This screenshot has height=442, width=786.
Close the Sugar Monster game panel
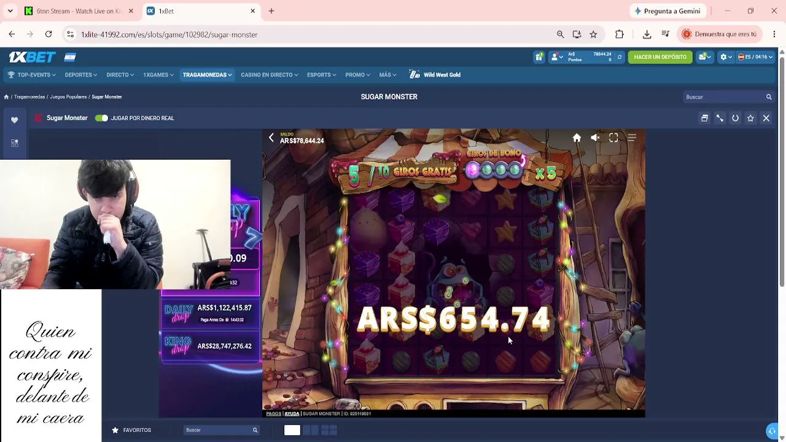[766, 118]
